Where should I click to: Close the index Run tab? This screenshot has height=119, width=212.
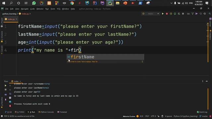tap(20, 81)
